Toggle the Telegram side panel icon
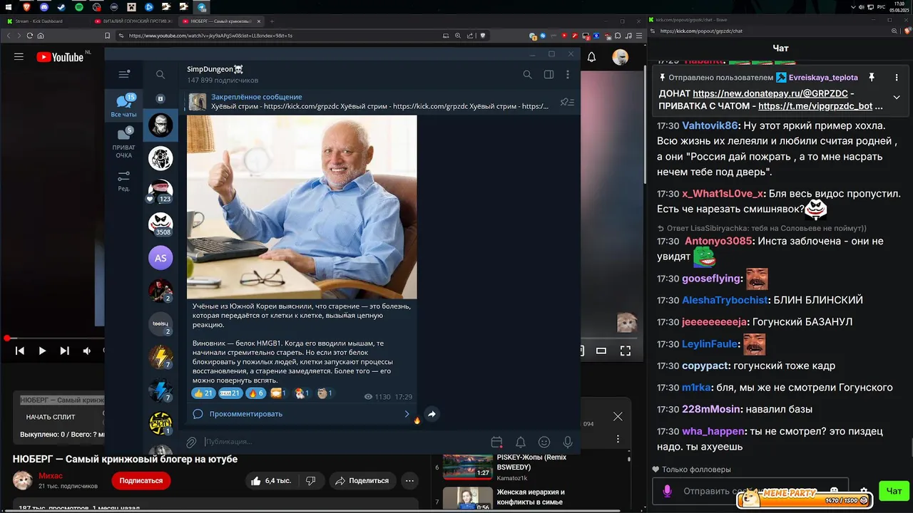Image resolution: width=913 pixels, height=513 pixels. tap(549, 74)
